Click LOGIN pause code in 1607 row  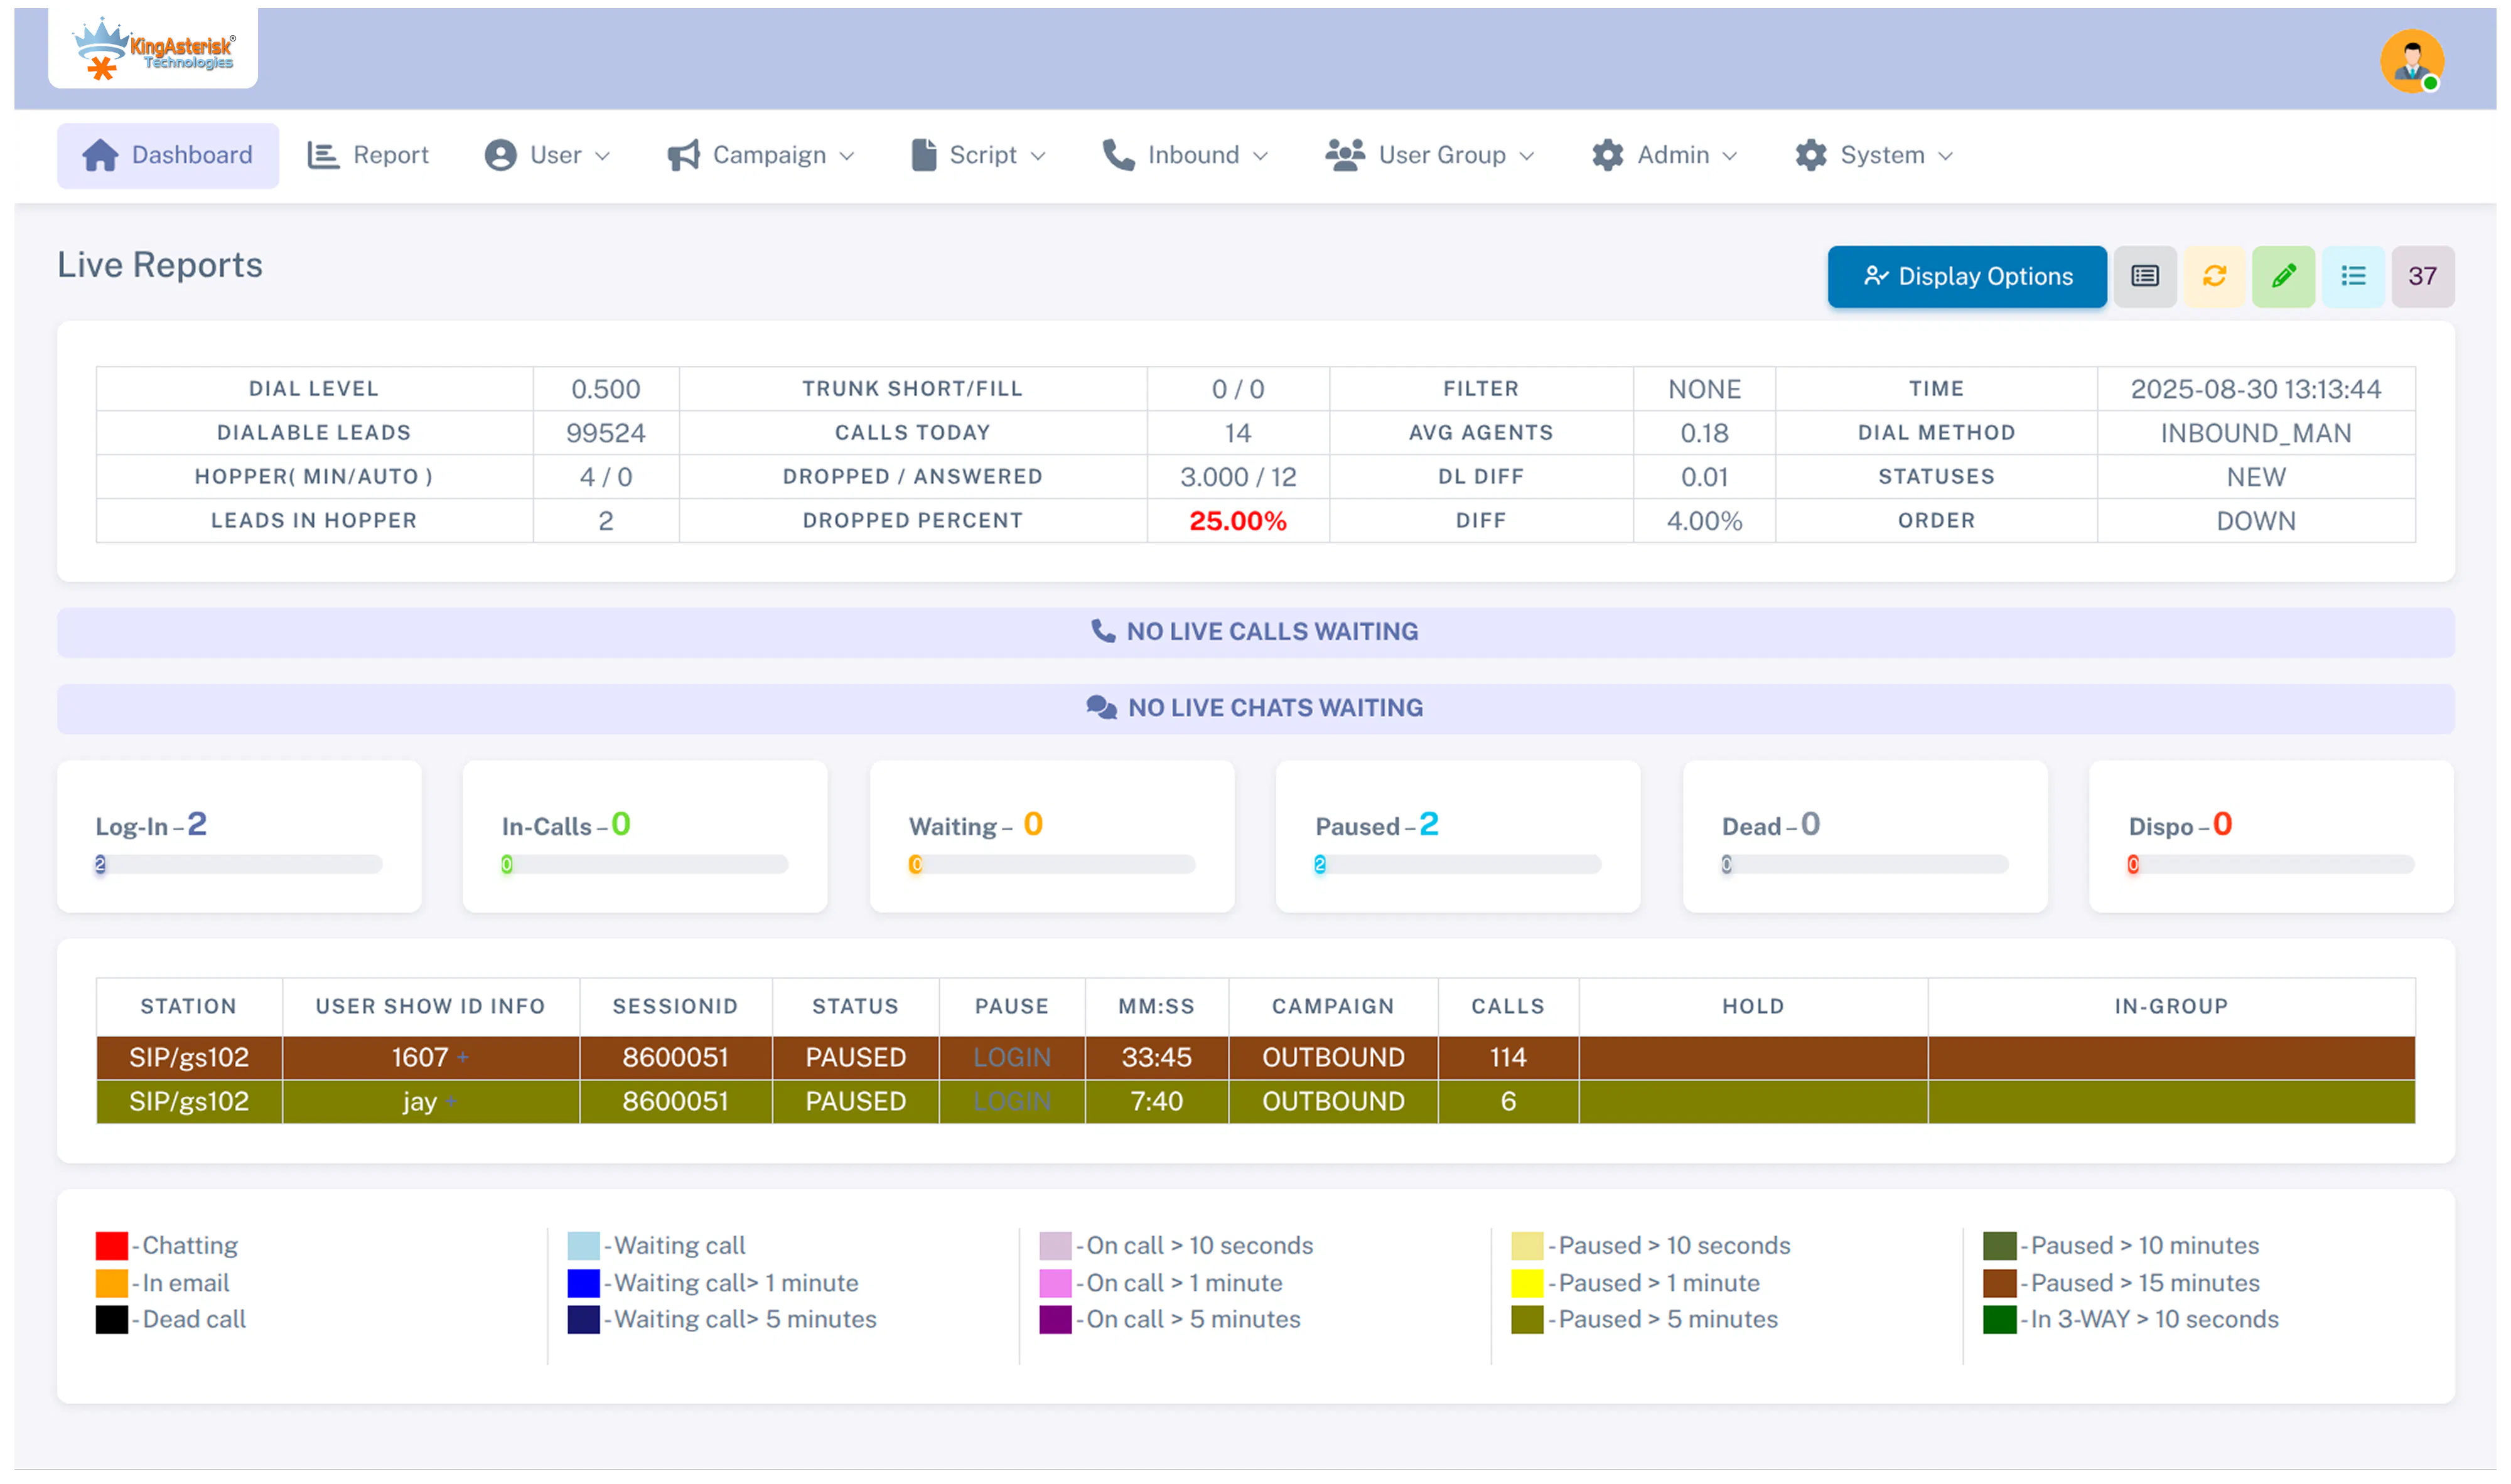pyautogui.click(x=1011, y=1057)
